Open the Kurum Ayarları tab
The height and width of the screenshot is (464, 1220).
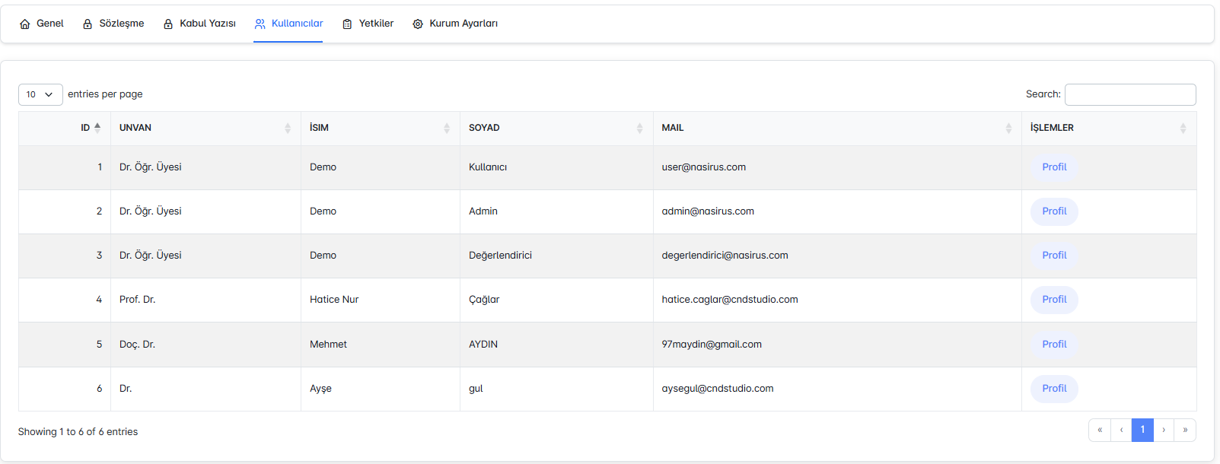463,24
